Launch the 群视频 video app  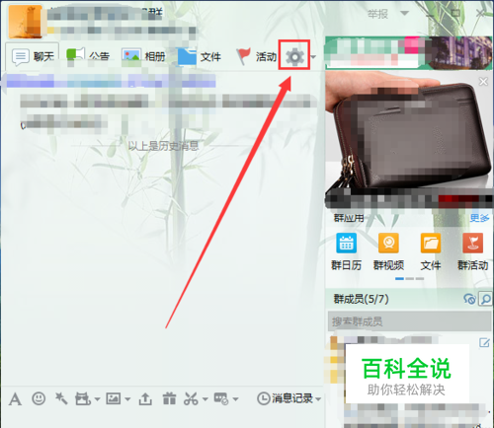point(388,251)
